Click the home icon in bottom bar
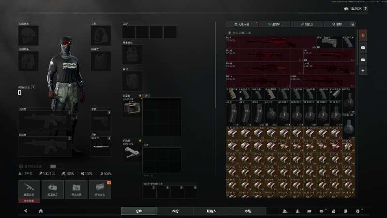 [x=41, y=211]
